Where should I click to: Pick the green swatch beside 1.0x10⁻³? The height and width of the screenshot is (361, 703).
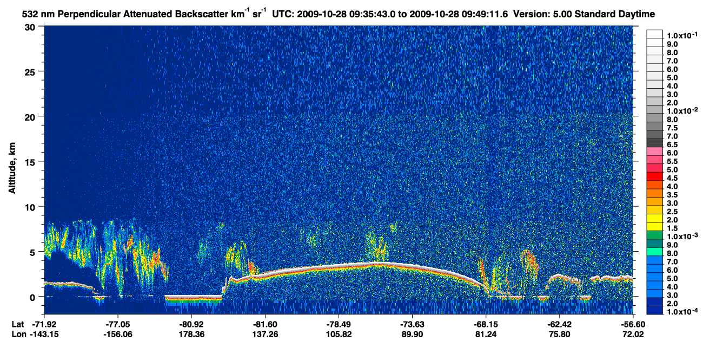click(x=654, y=235)
